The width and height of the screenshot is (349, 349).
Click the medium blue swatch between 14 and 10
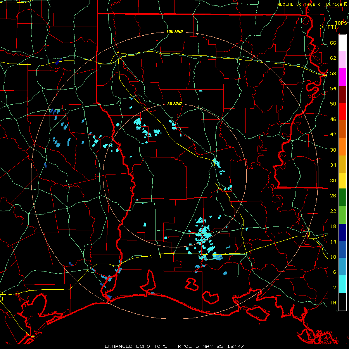tap(342, 249)
